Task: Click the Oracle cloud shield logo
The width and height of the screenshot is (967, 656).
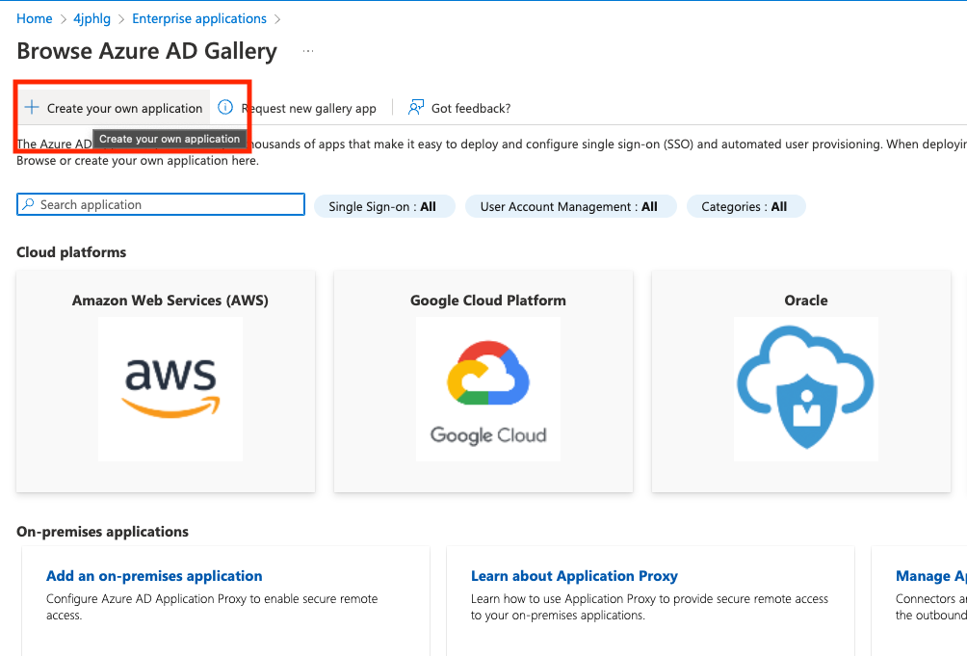Action: (x=805, y=389)
